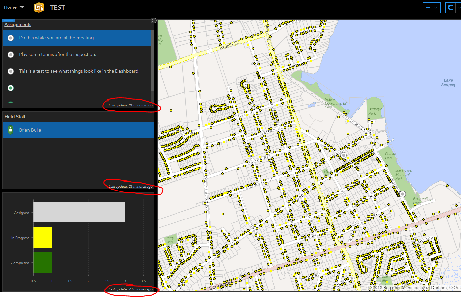
Task: Click the gray map marker beside Joe Fowler Memorial Park
Action: pos(403,194)
